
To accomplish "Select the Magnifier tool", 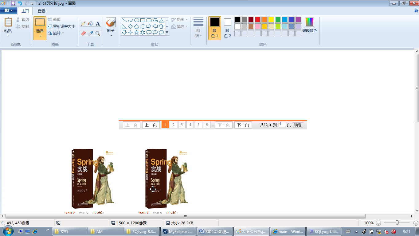I will (98, 33).
